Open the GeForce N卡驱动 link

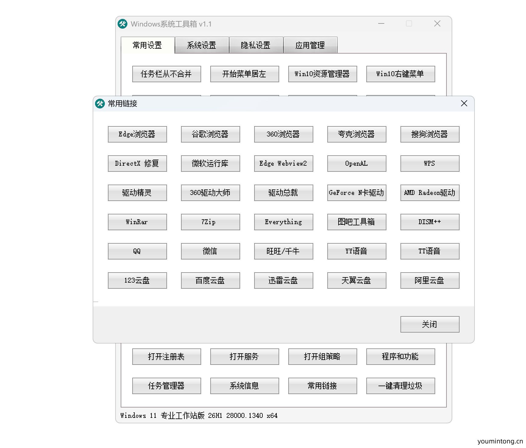click(356, 192)
